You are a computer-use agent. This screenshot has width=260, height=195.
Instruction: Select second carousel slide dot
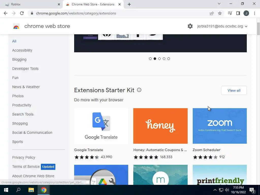pos(155,59)
